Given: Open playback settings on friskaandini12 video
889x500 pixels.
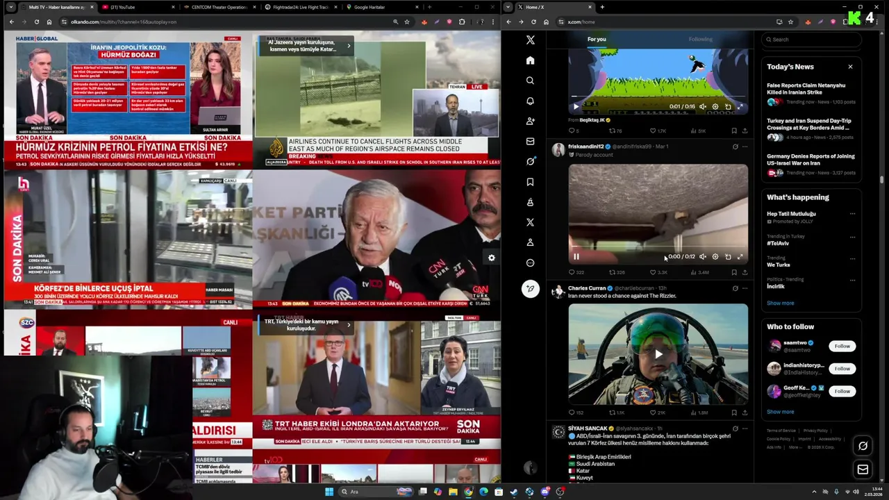Looking at the screenshot, I should (x=715, y=256).
